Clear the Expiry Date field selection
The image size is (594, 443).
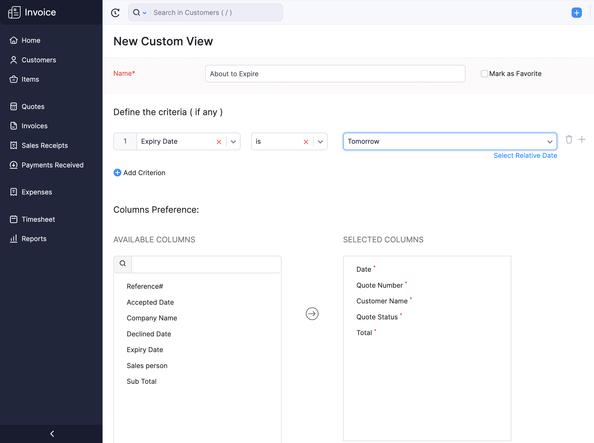coord(219,142)
